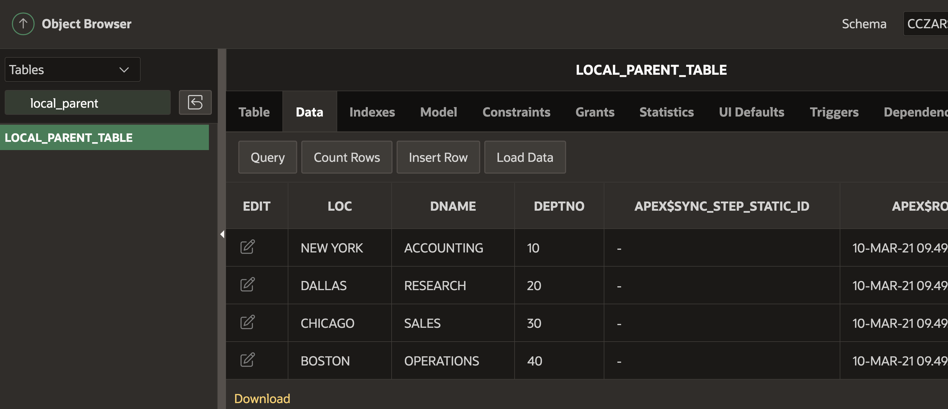Click the up-arrow Object Browser home icon
The image size is (948, 409).
coord(23,24)
